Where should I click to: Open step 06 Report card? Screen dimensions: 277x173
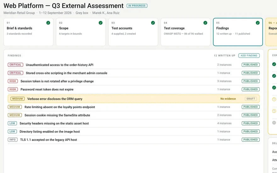(271, 32)
